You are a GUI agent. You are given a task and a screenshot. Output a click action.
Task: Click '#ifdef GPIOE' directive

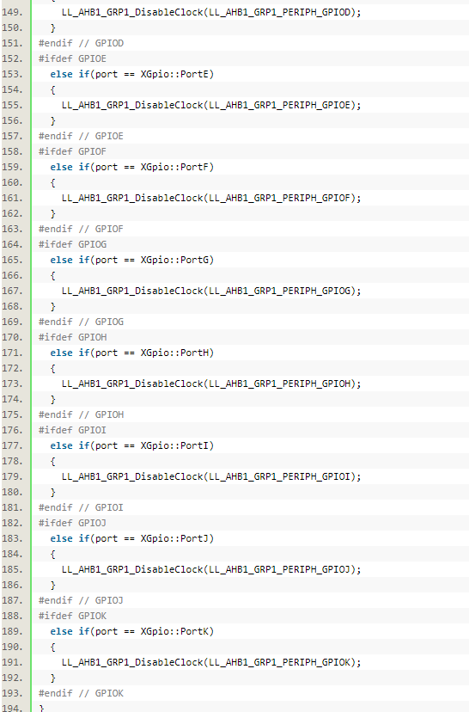click(x=72, y=58)
